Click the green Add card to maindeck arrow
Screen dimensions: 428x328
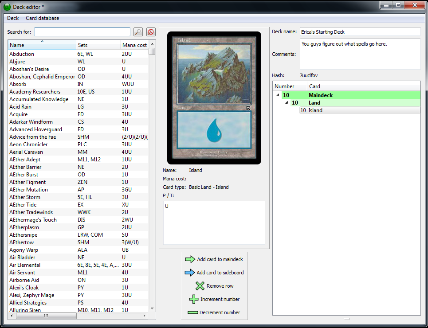tap(190, 259)
